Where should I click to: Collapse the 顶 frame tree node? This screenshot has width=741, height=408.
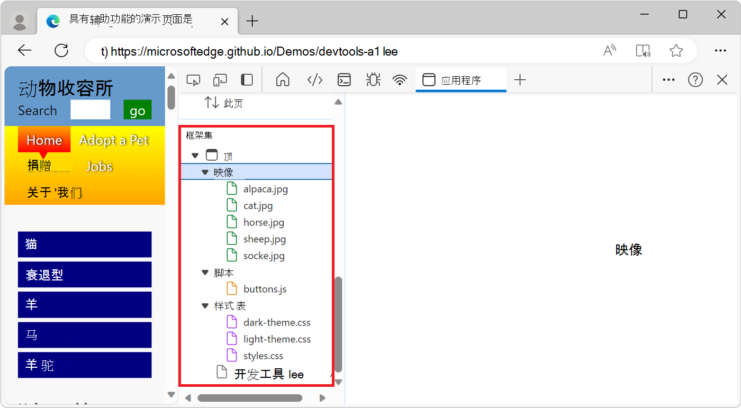[195, 156]
